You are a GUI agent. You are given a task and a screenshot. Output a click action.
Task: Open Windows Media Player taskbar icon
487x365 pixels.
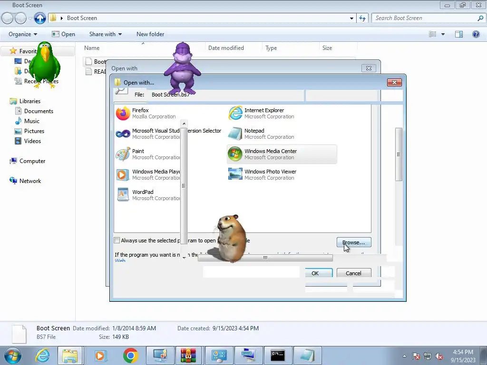point(100,355)
